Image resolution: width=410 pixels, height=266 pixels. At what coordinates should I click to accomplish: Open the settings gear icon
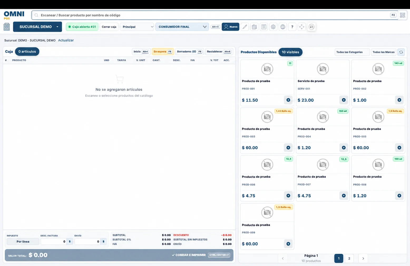[x=273, y=27]
